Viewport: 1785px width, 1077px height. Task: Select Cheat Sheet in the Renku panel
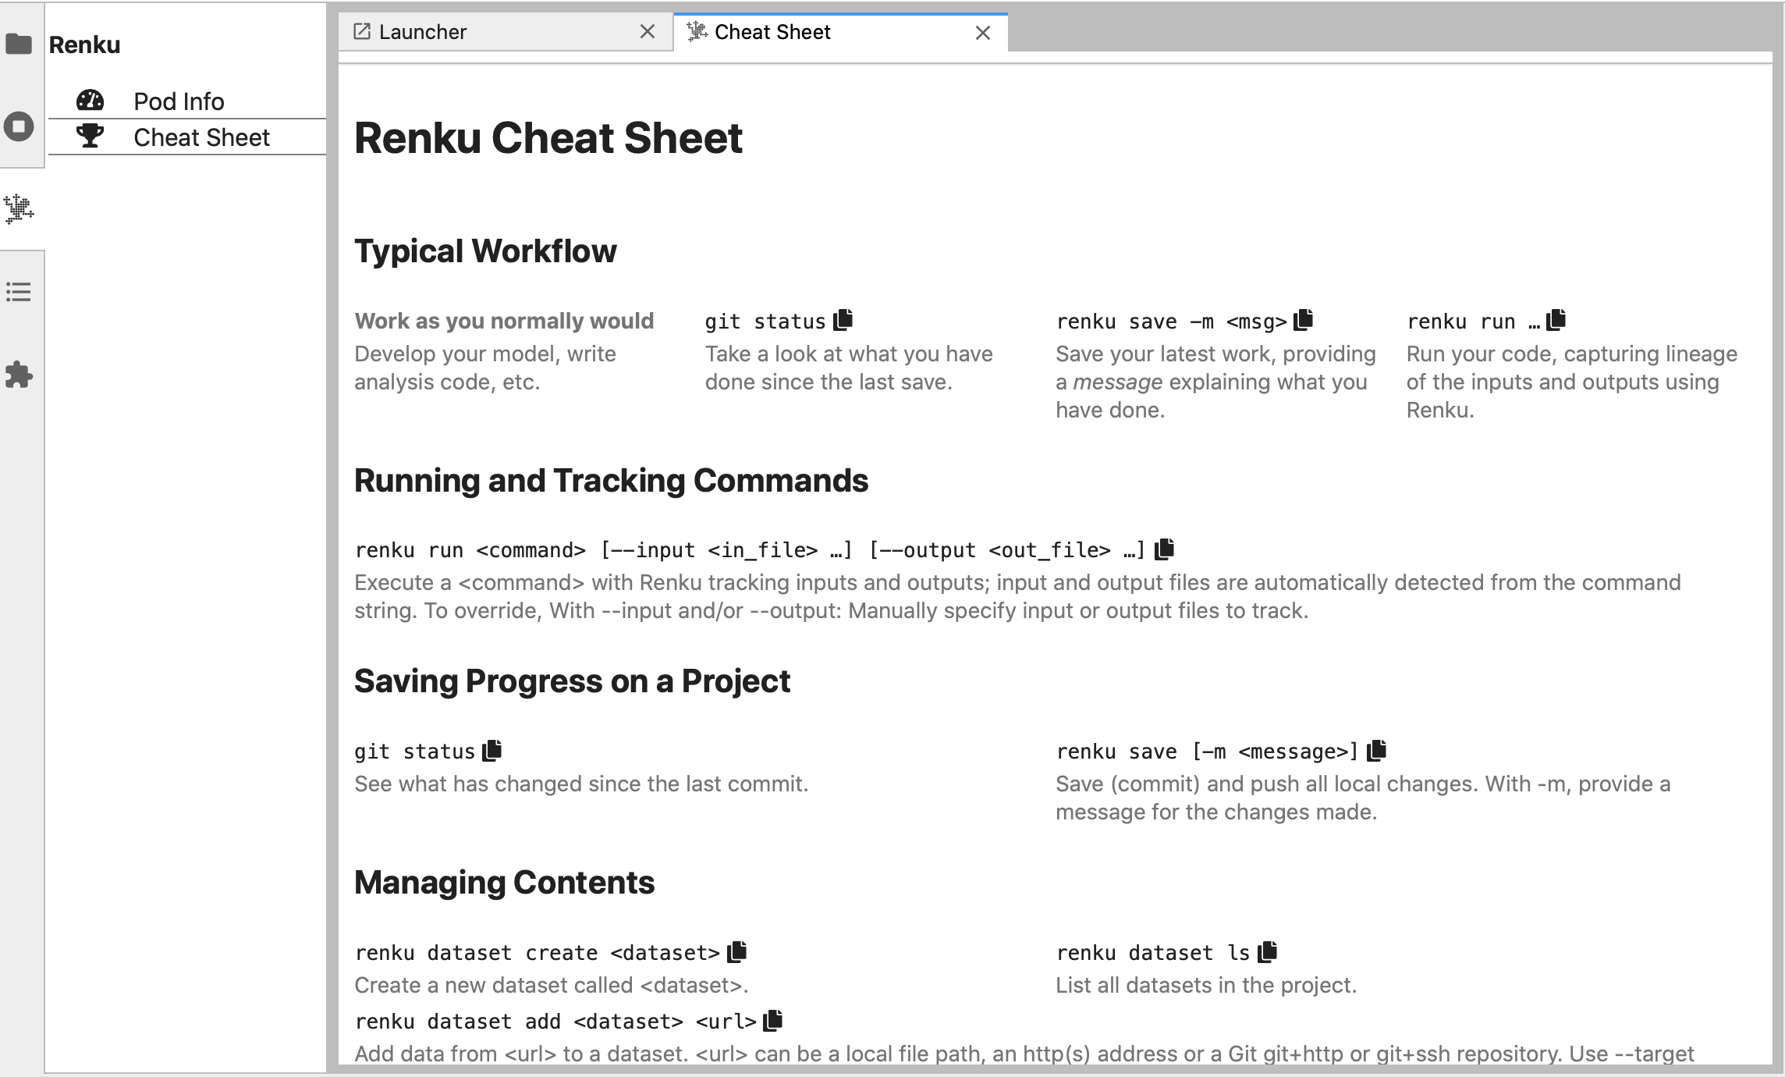(201, 137)
